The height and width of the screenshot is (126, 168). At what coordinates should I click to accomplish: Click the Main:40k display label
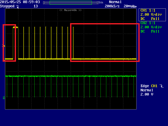71,10
